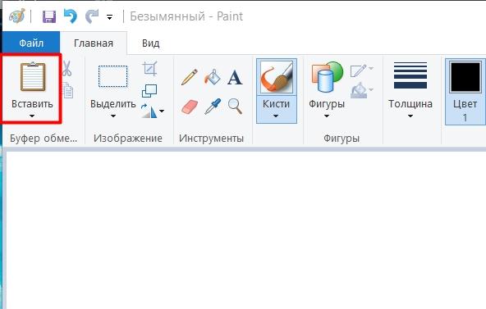Switch to the Вид tab

tap(150, 43)
